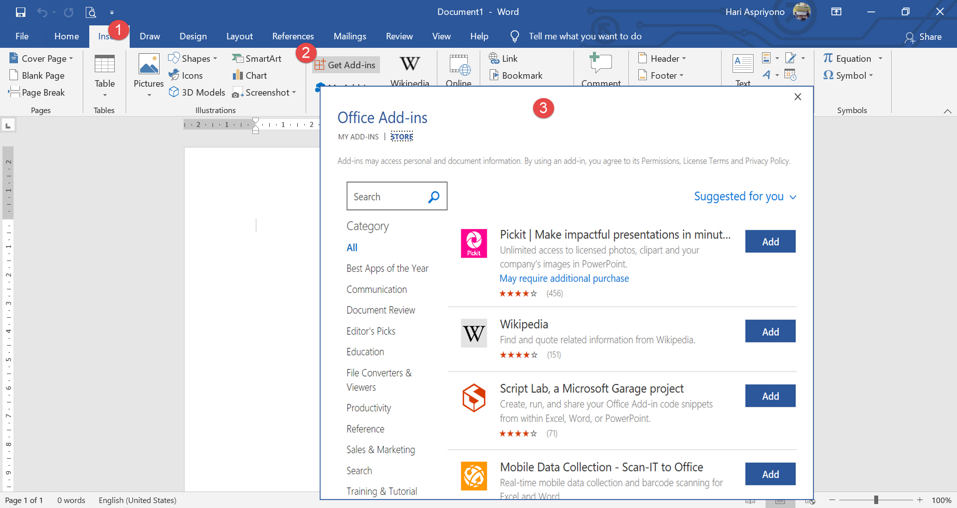957x508 pixels.
Task: Switch to Web Layout view
Action: click(x=811, y=501)
